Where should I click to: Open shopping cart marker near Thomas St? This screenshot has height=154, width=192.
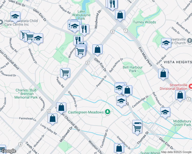(x=137, y=129)
